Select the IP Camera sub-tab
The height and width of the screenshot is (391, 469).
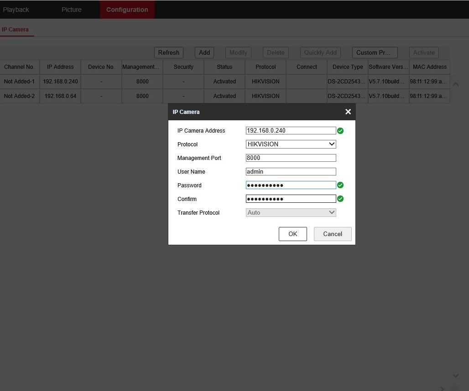[x=15, y=30]
